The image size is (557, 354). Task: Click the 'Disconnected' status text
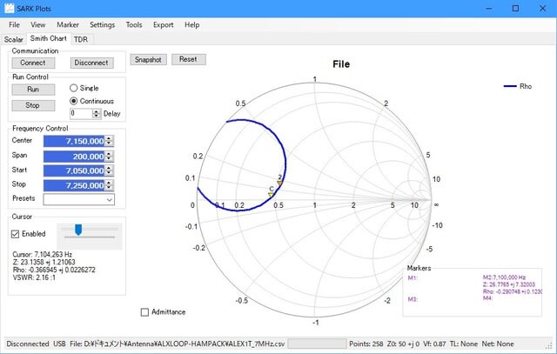coord(28,344)
